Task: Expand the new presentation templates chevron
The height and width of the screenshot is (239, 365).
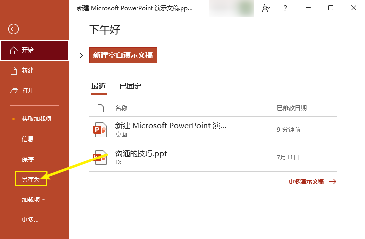Action: point(81,56)
